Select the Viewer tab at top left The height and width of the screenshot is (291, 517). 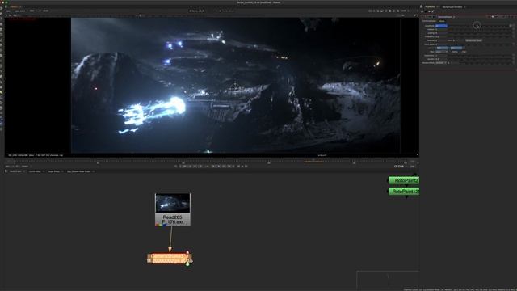(x=14, y=7)
